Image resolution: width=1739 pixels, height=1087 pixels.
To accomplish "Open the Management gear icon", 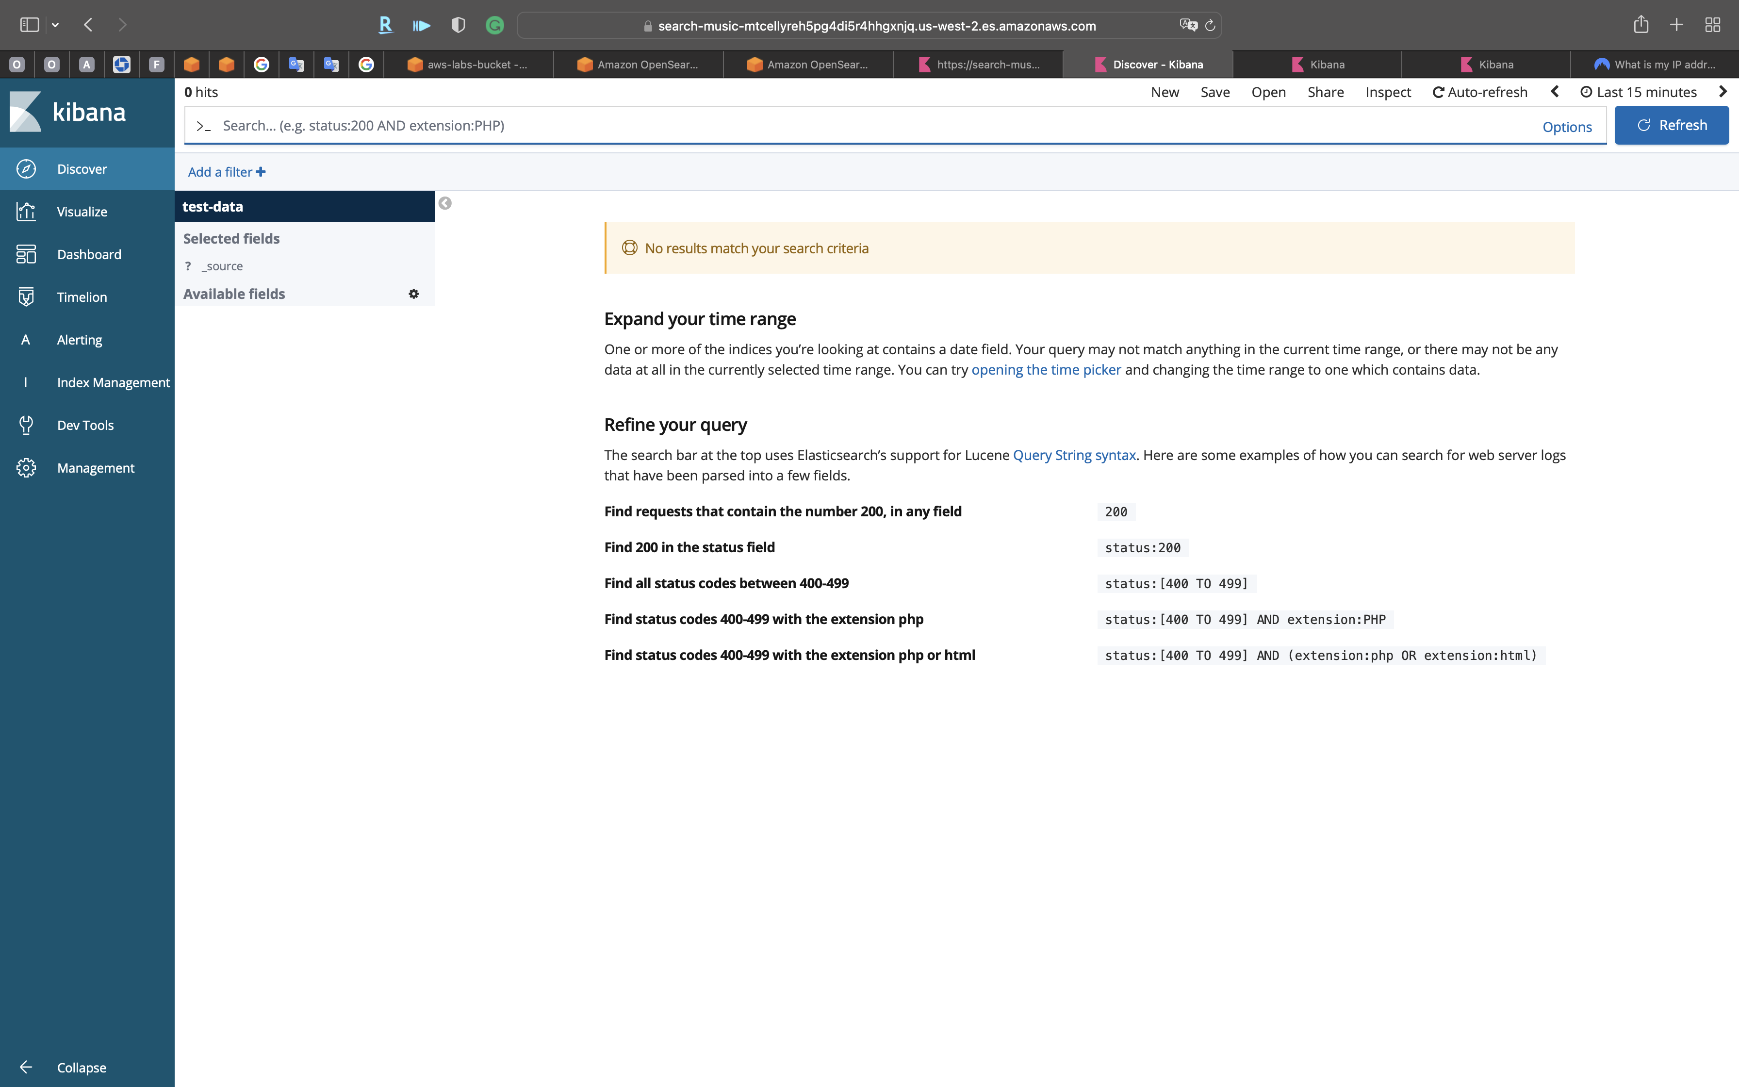I will click(x=26, y=468).
